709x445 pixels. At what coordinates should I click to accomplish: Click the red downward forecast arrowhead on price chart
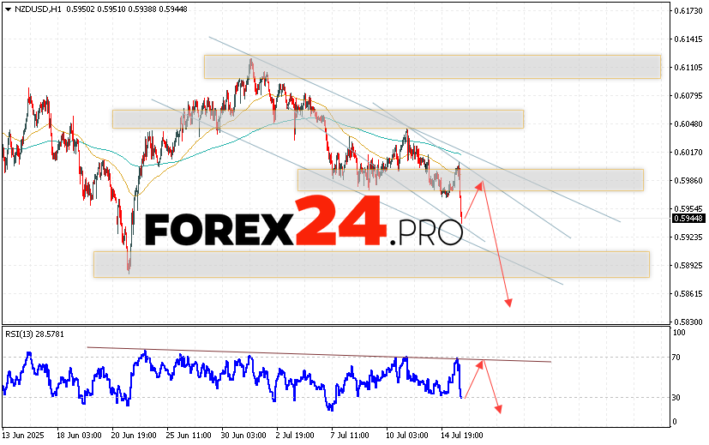508,302
